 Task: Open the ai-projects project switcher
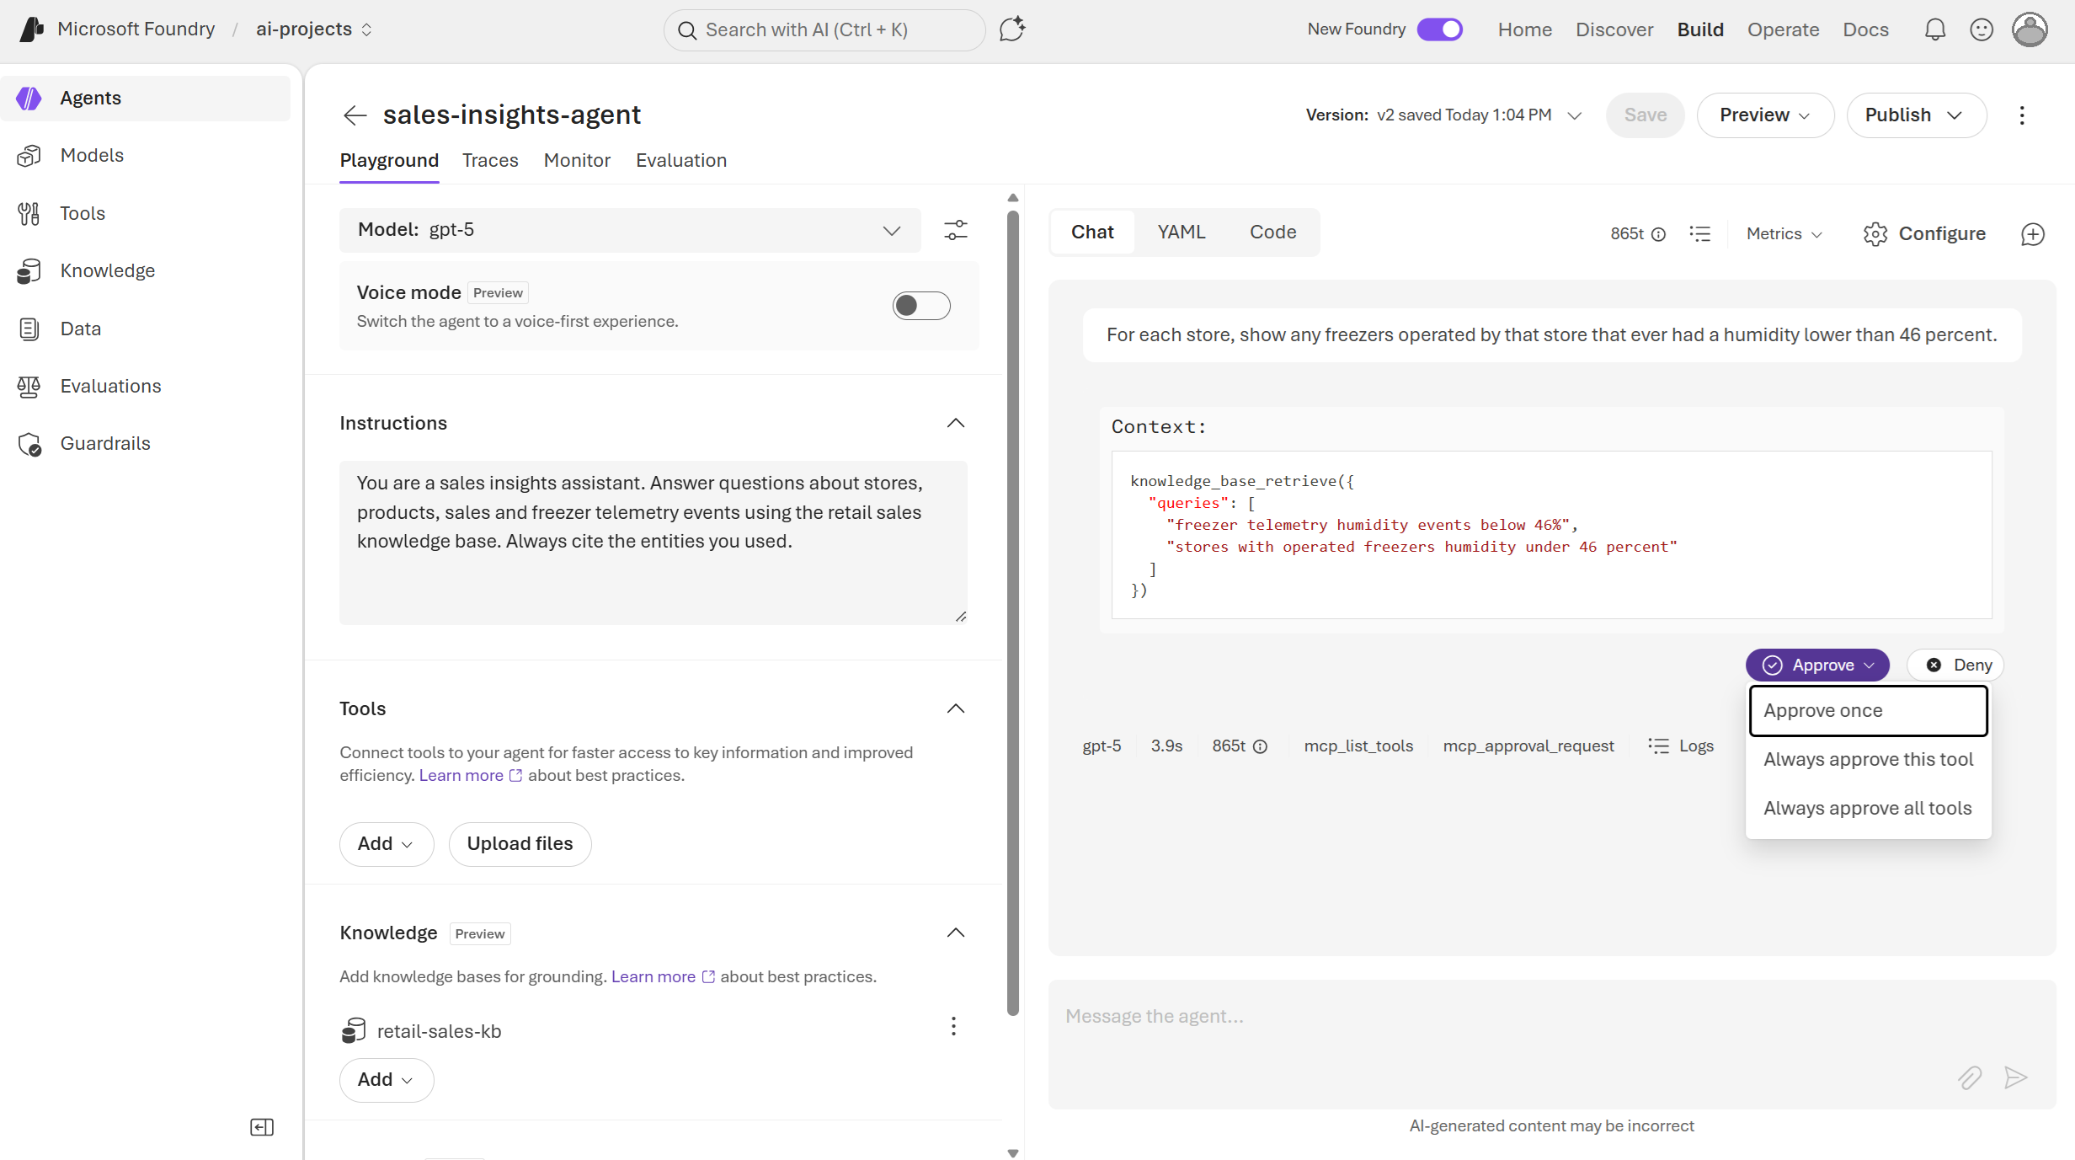click(x=314, y=29)
